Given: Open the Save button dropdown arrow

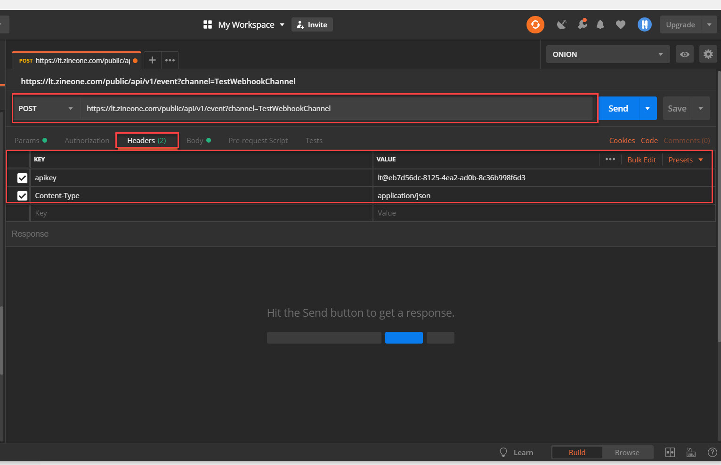Looking at the screenshot, I should click(701, 109).
